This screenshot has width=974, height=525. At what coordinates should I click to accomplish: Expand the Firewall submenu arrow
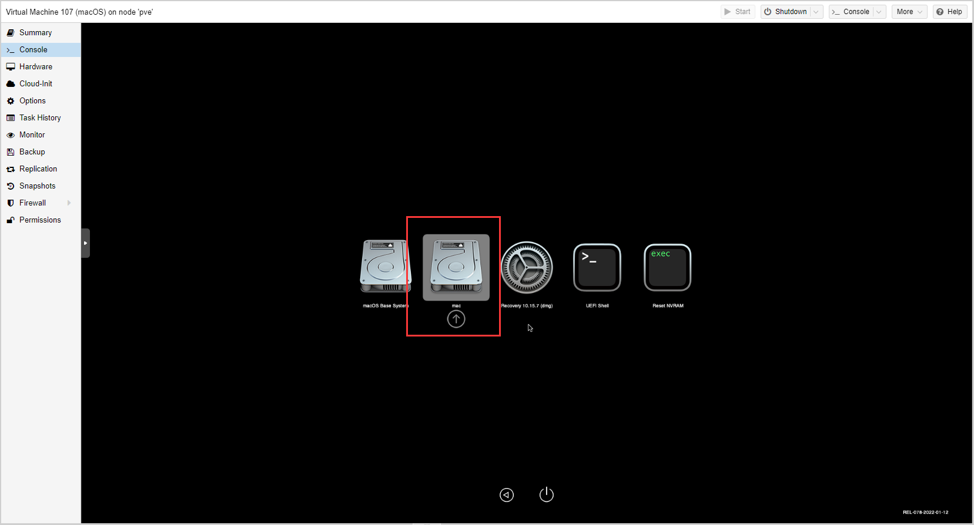pyautogui.click(x=69, y=203)
